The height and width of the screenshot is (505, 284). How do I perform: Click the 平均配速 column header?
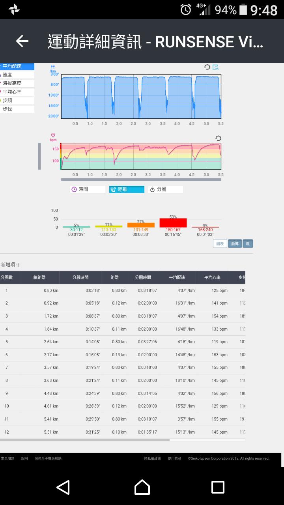point(177,277)
